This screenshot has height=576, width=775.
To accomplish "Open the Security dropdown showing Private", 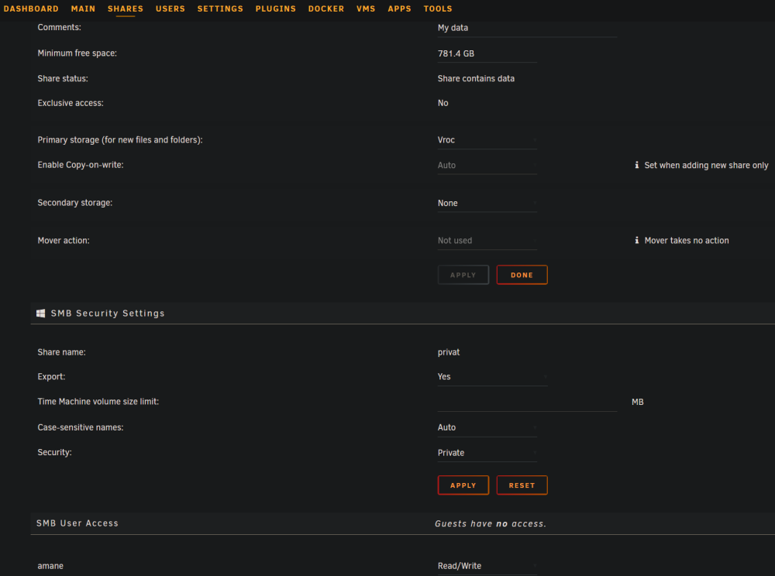I will coord(487,453).
